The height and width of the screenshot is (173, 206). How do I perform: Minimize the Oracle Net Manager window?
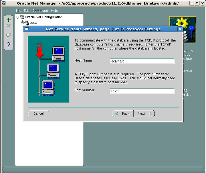tap(192, 3)
